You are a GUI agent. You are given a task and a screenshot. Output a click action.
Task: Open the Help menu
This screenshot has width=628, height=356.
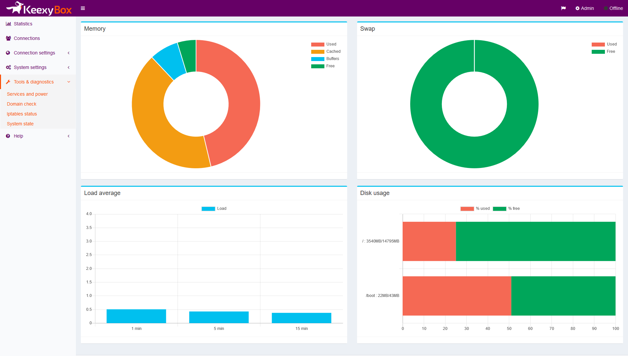coord(38,136)
